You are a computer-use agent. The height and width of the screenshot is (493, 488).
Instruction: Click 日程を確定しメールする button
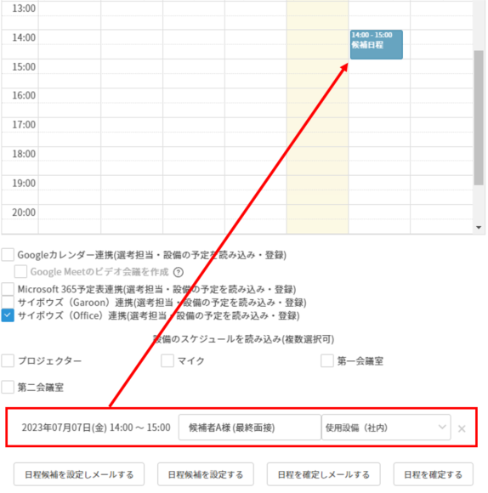coord(324,474)
